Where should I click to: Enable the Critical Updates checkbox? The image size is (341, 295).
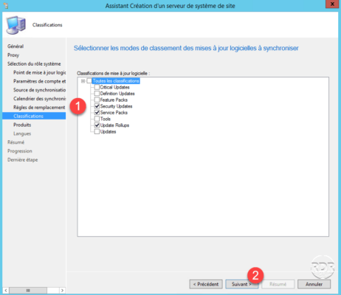pyautogui.click(x=97, y=87)
